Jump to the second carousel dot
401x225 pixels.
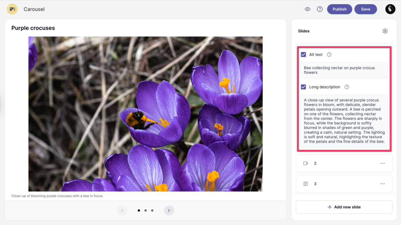point(145,211)
